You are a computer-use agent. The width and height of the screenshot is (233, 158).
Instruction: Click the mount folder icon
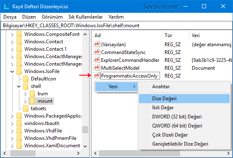point(32,101)
